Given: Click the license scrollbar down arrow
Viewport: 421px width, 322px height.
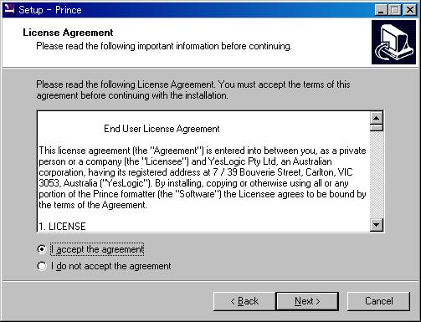Looking at the screenshot, I should point(377,224).
